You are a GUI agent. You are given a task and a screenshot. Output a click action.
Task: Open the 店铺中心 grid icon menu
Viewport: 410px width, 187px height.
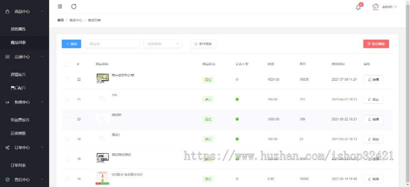[7, 57]
